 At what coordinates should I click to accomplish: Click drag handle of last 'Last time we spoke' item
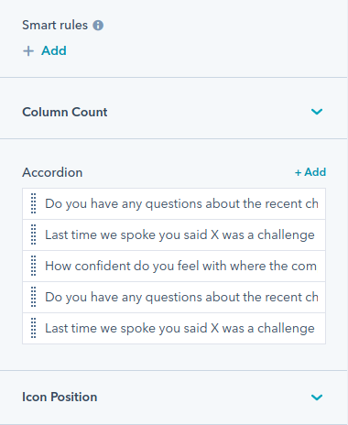(x=34, y=328)
